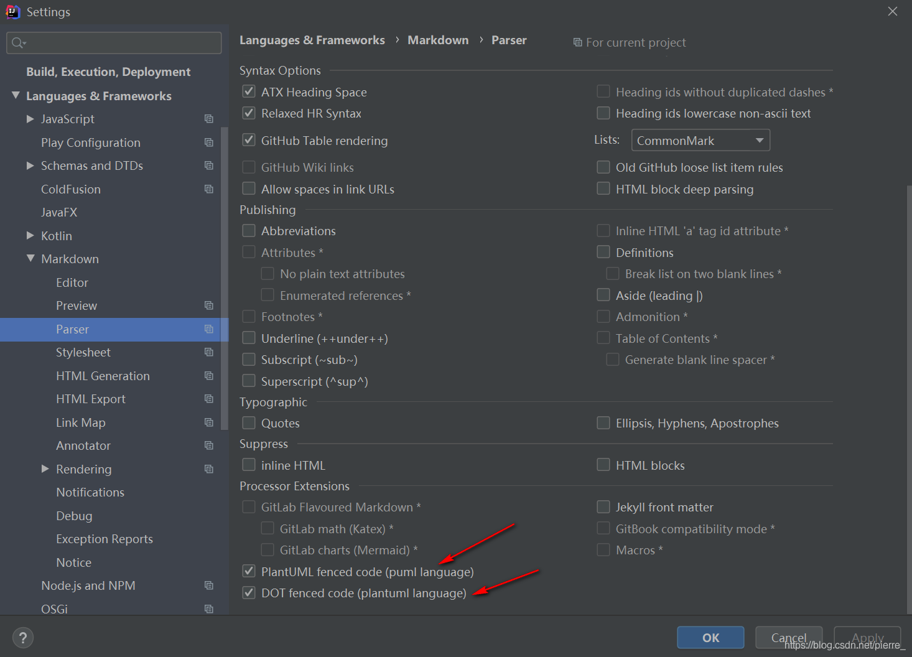This screenshot has width=912, height=657.
Task: Click the IntelliJ logo in the title bar
Action: (13, 12)
